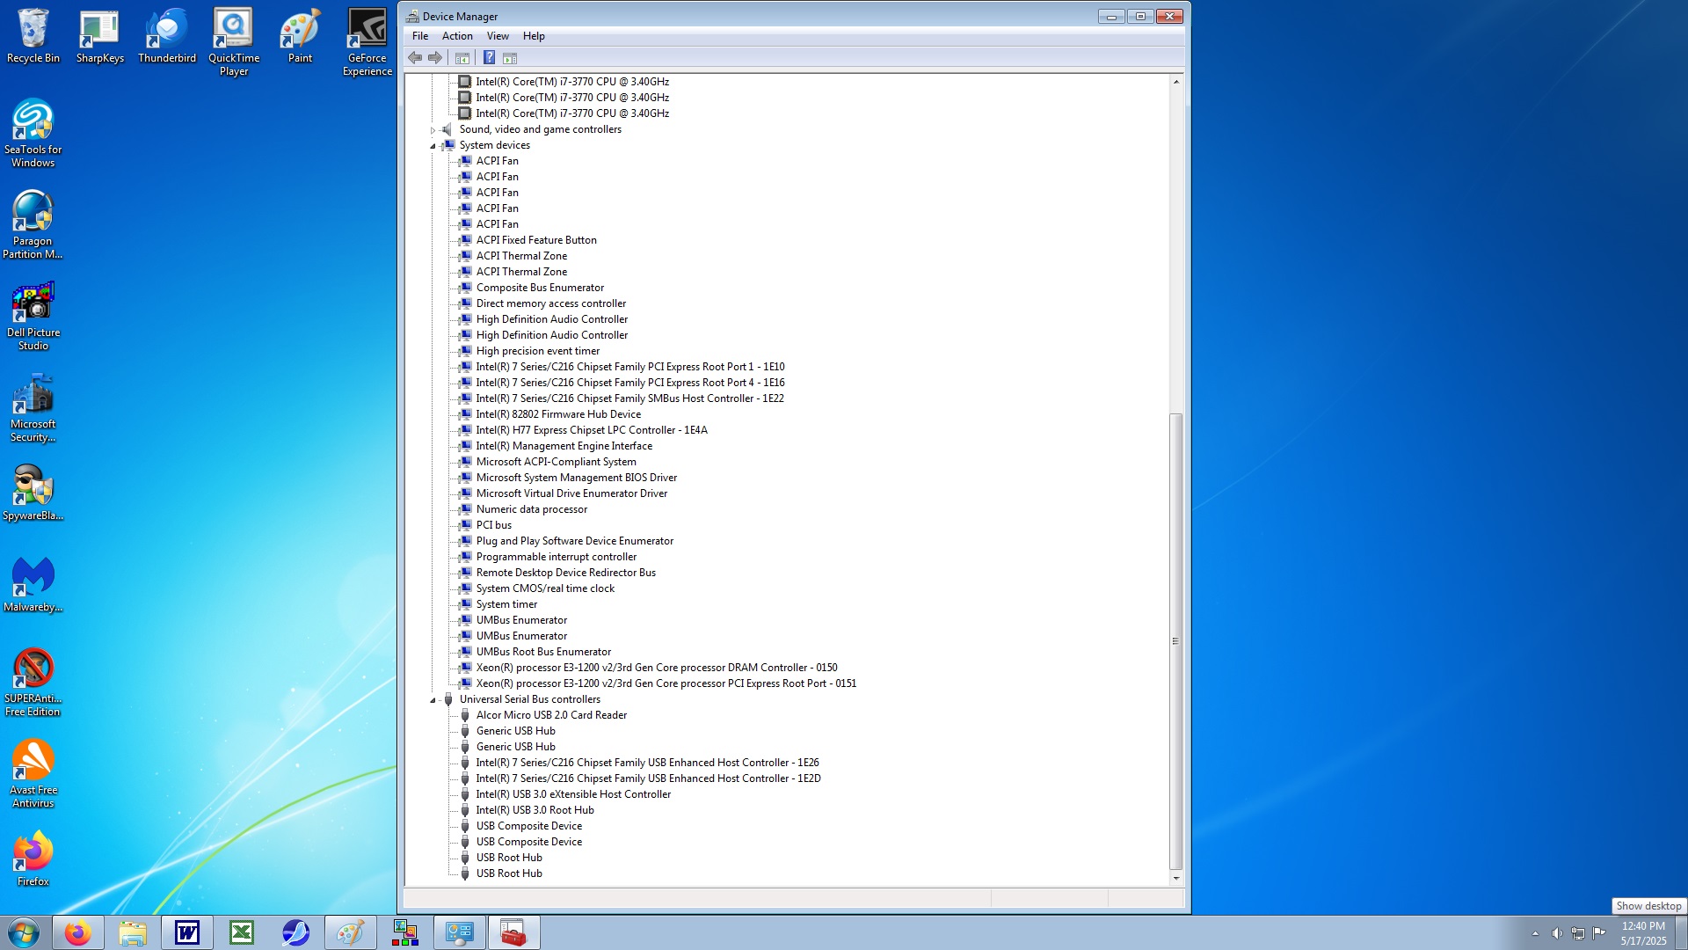Select Intel H77 Express Chipset LPC Controller

[x=592, y=430]
